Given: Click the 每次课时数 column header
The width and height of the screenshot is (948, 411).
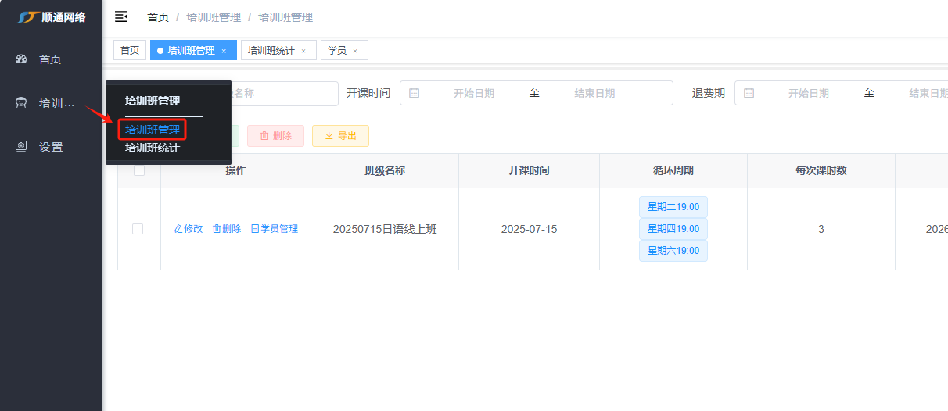Looking at the screenshot, I should [821, 170].
